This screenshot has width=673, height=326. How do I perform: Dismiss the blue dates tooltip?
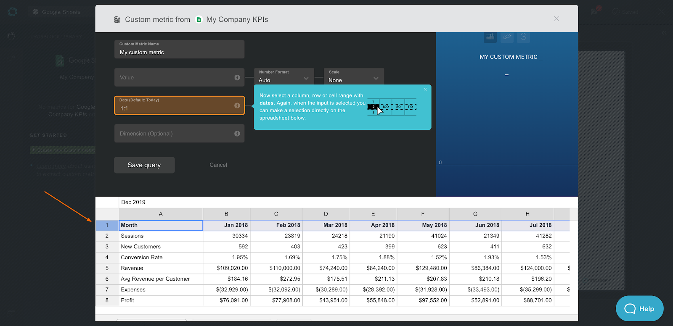click(x=425, y=89)
